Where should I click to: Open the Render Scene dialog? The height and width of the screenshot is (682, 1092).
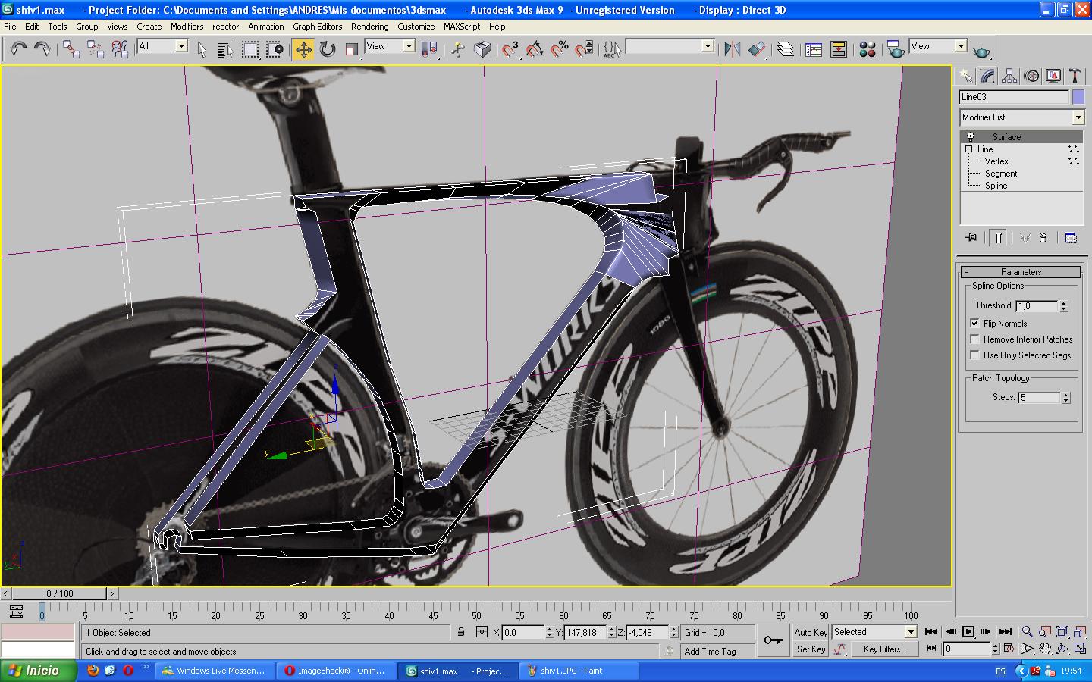pyautogui.click(x=896, y=49)
